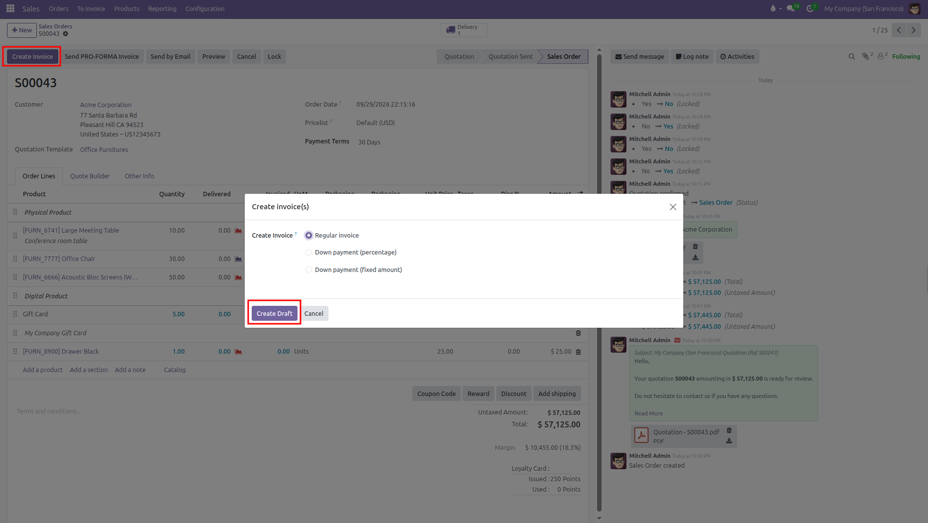The image size is (928, 523).
Task: Go to previous record with pager arrow
Action: click(x=899, y=30)
